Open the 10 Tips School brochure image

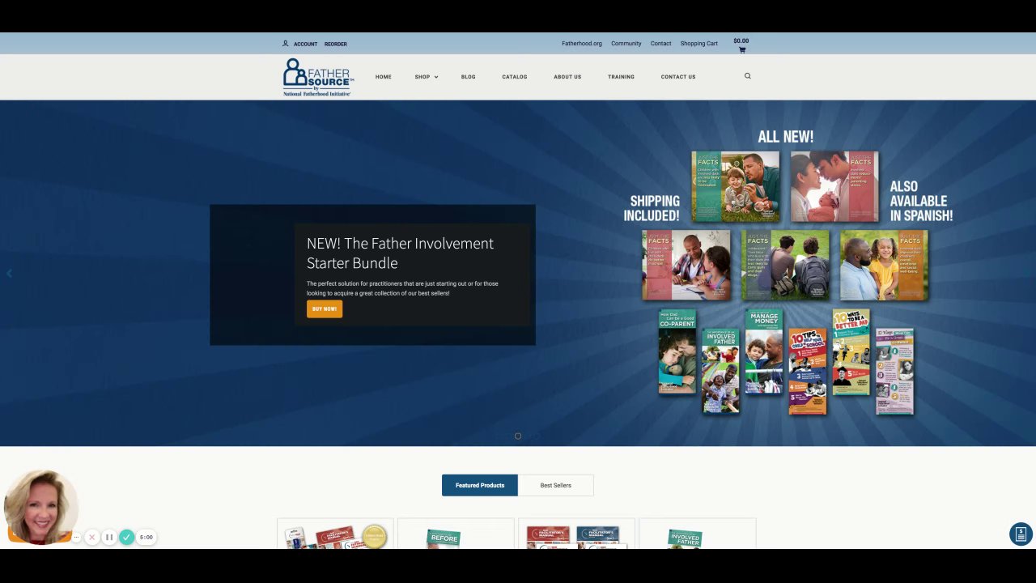click(x=808, y=371)
